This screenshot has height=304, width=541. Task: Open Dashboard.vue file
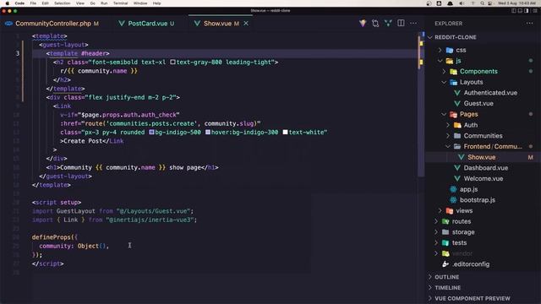pos(485,168)
